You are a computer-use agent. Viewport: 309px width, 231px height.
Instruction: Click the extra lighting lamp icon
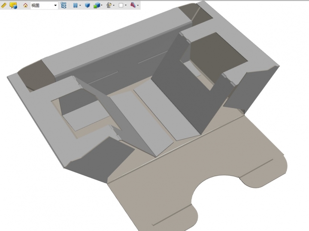tap(109, 5)
